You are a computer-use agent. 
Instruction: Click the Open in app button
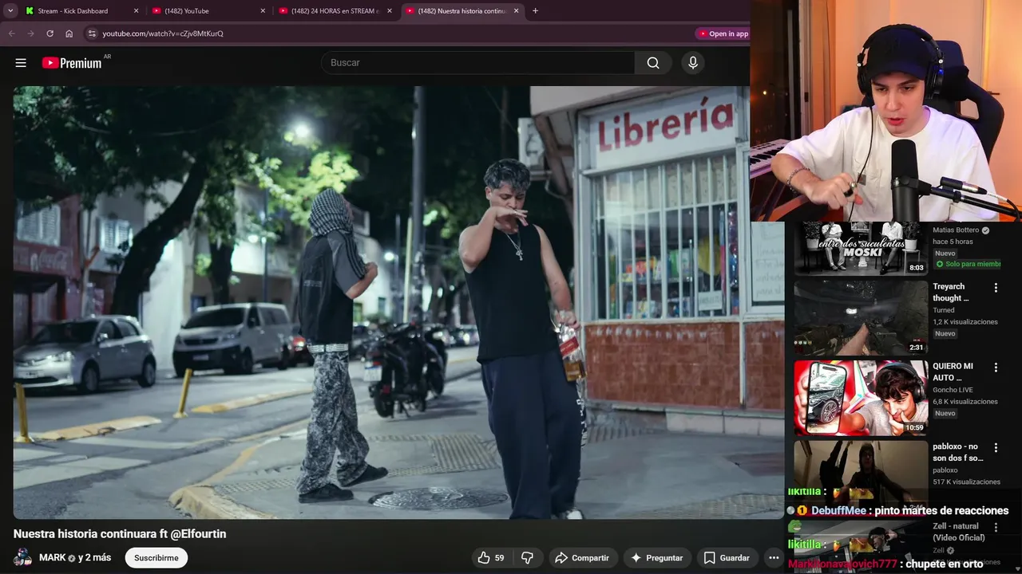click(x=723, y=33)
